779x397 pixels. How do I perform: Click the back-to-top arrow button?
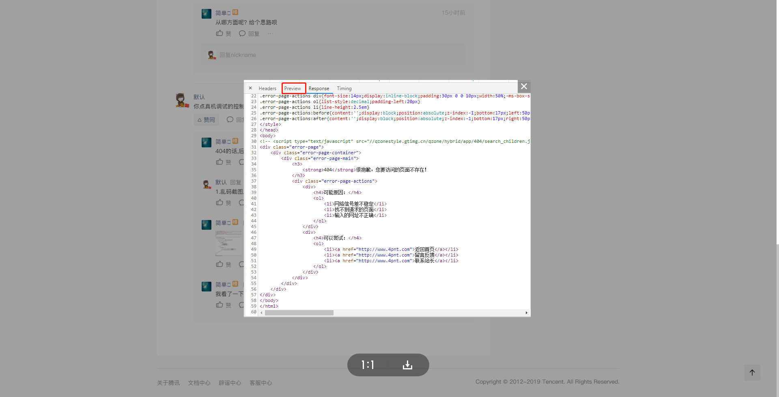pyautogui.click(x=752, y=373)
